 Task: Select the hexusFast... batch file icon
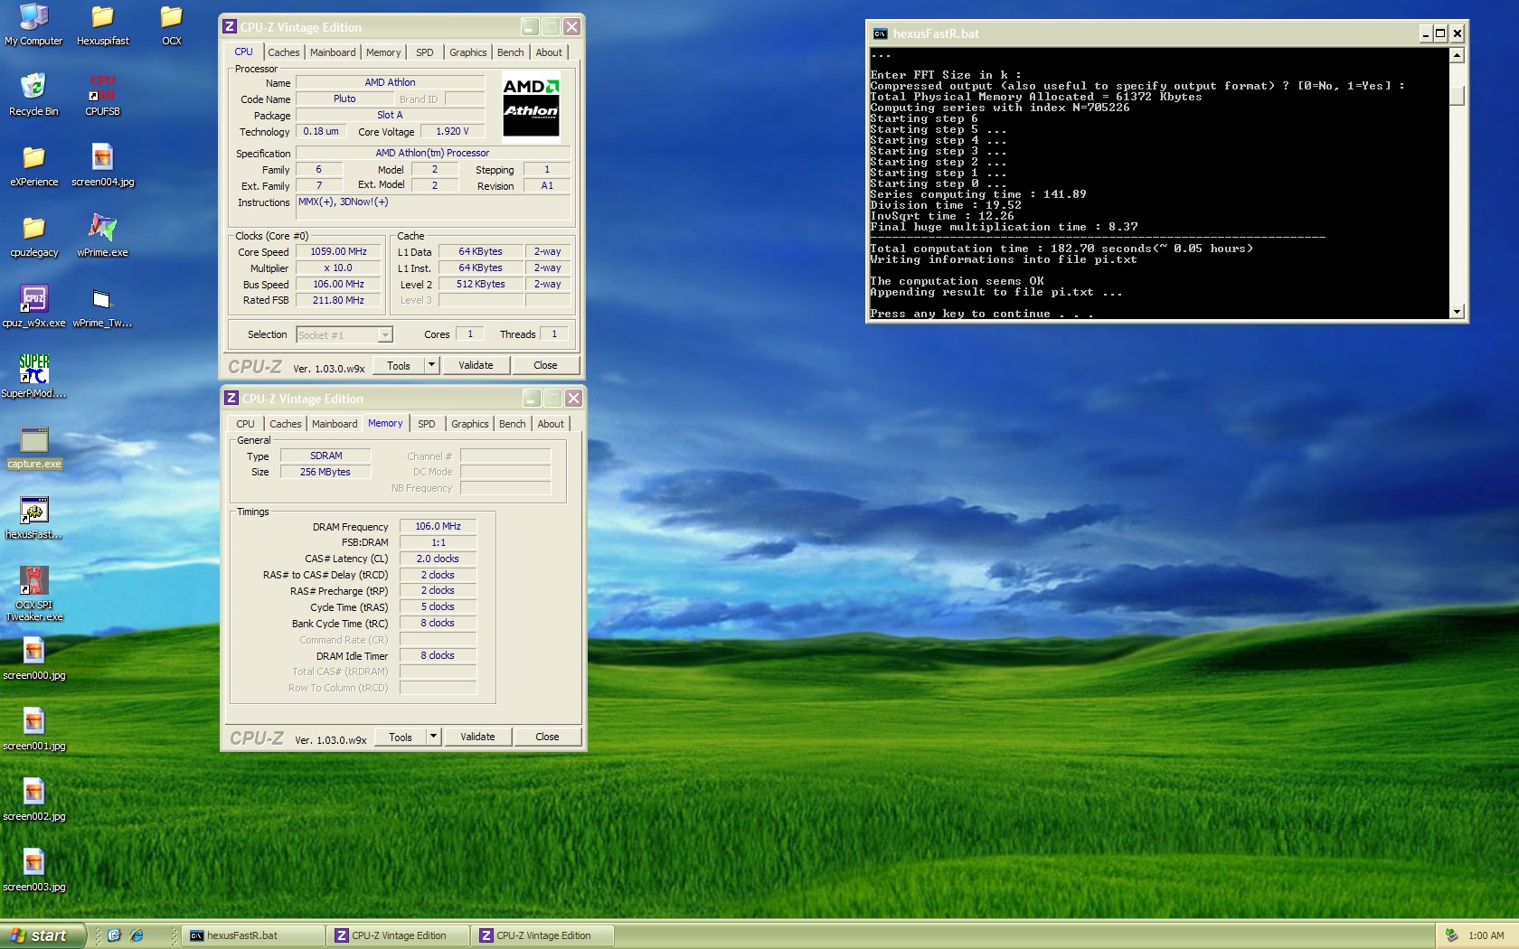(x=33, y=519)
